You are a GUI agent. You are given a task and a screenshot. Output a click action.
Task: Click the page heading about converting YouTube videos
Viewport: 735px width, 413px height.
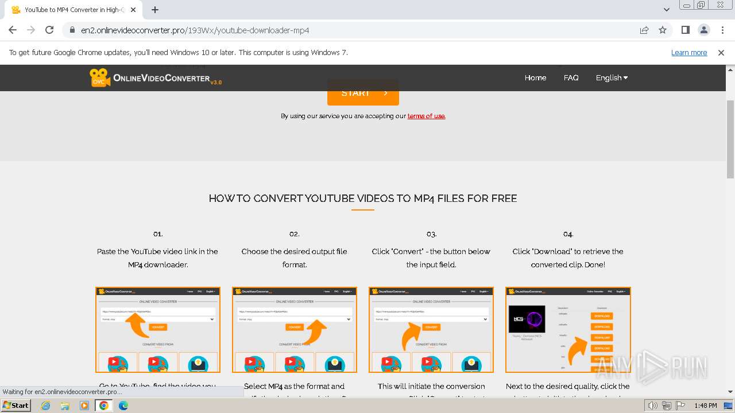[x=363, y=198]
